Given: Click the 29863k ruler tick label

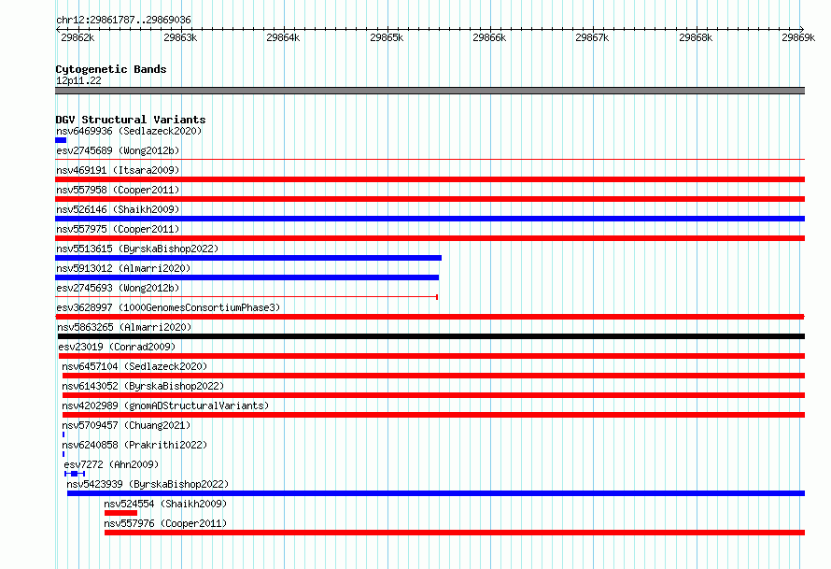Looking at the screenshot, I should 180,37.
